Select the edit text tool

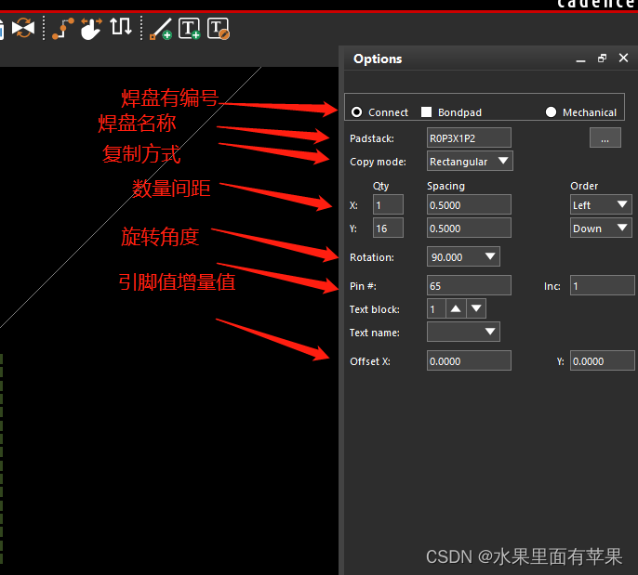click(219, 29)
